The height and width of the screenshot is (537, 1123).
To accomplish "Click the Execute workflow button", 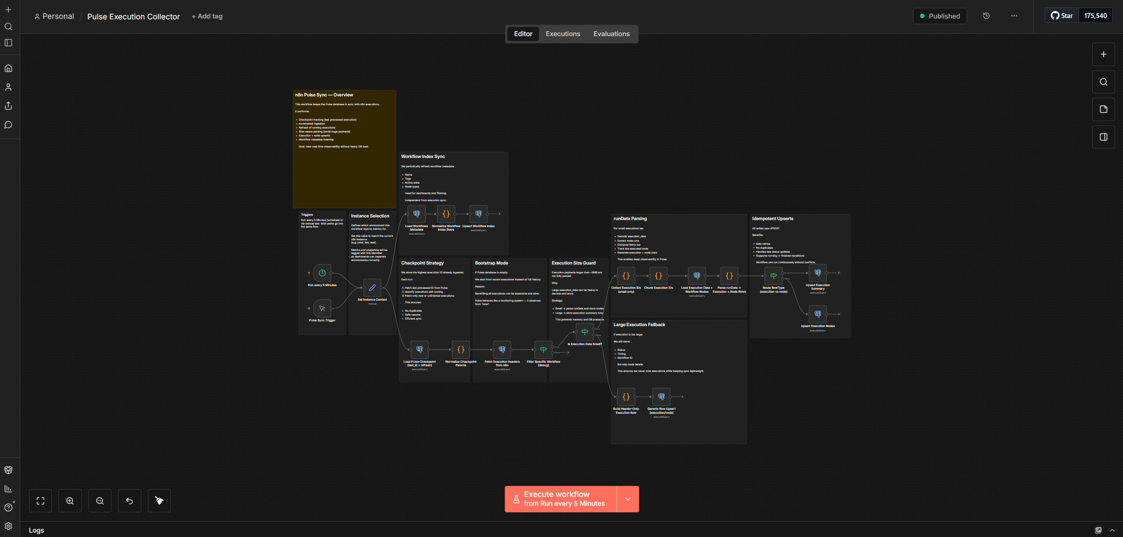I will click(x=560, y=499).
